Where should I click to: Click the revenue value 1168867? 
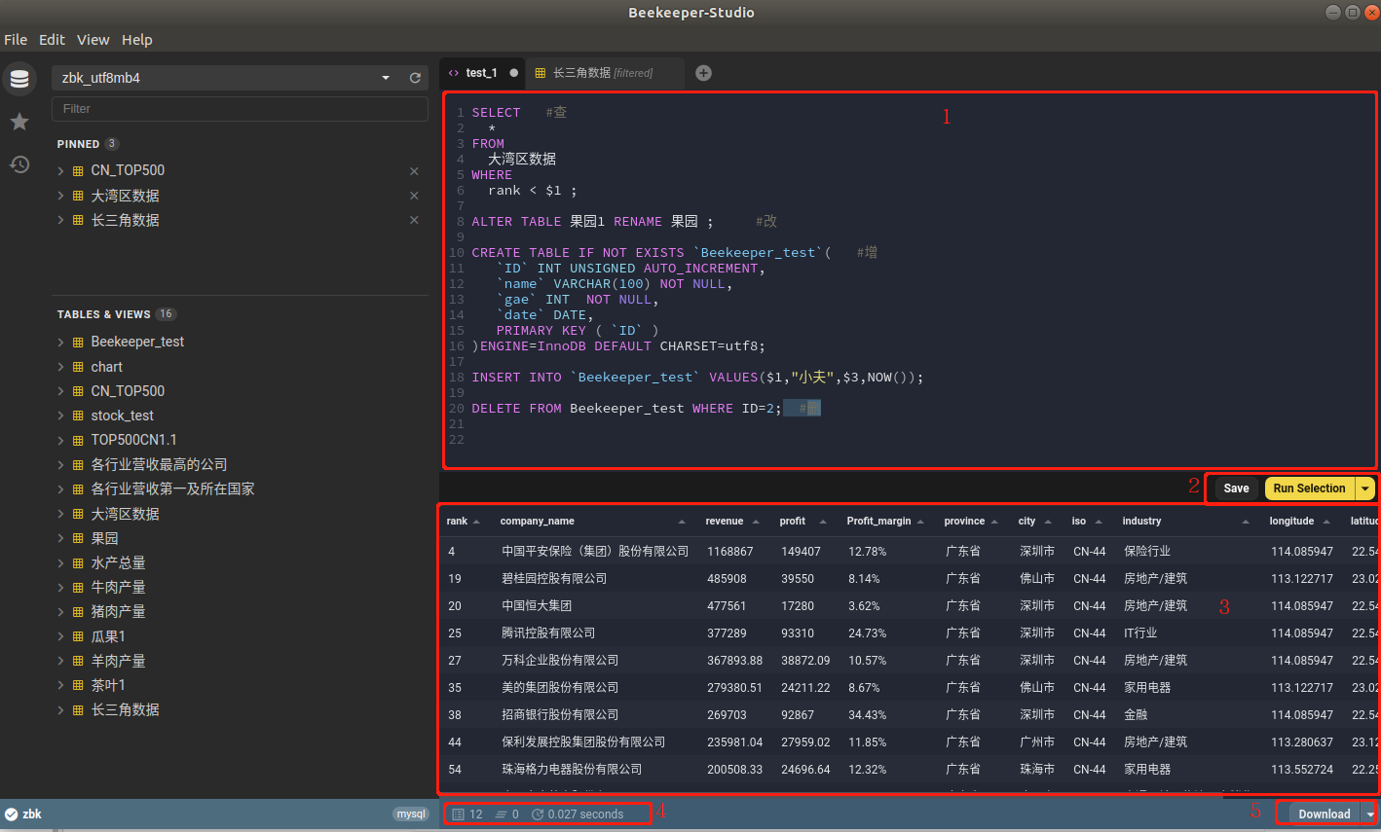[x=730, y=551]
